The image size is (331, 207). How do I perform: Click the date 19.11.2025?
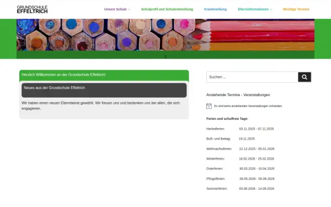[x=247, y=139]
